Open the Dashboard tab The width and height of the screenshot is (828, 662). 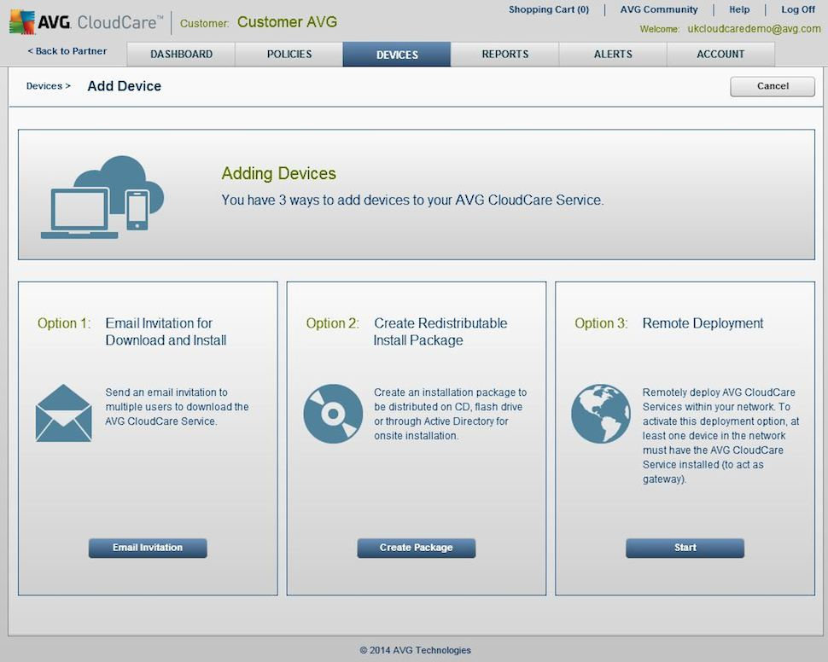pyautogui.click(x=181, y=55)
